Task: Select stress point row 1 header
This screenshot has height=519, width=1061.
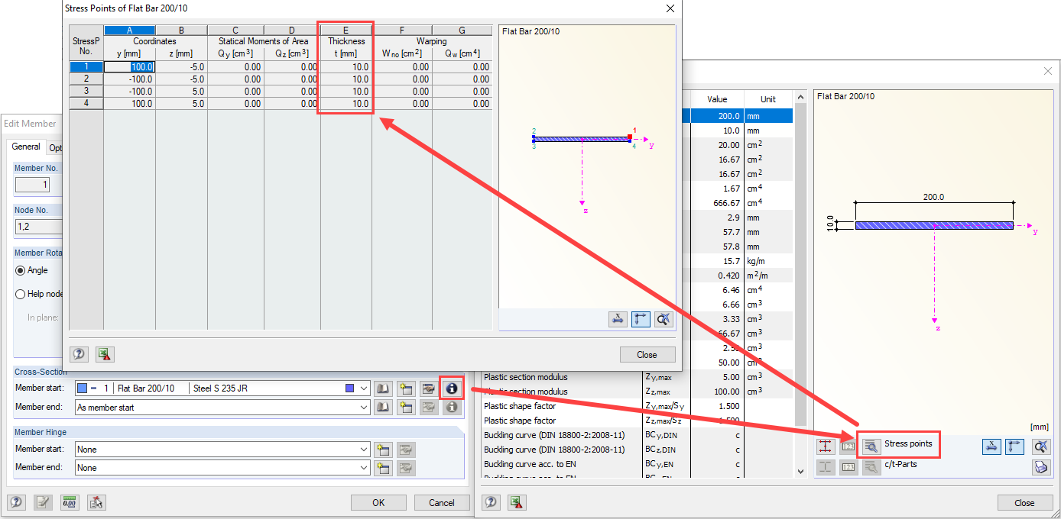Action: coord(86,67)
